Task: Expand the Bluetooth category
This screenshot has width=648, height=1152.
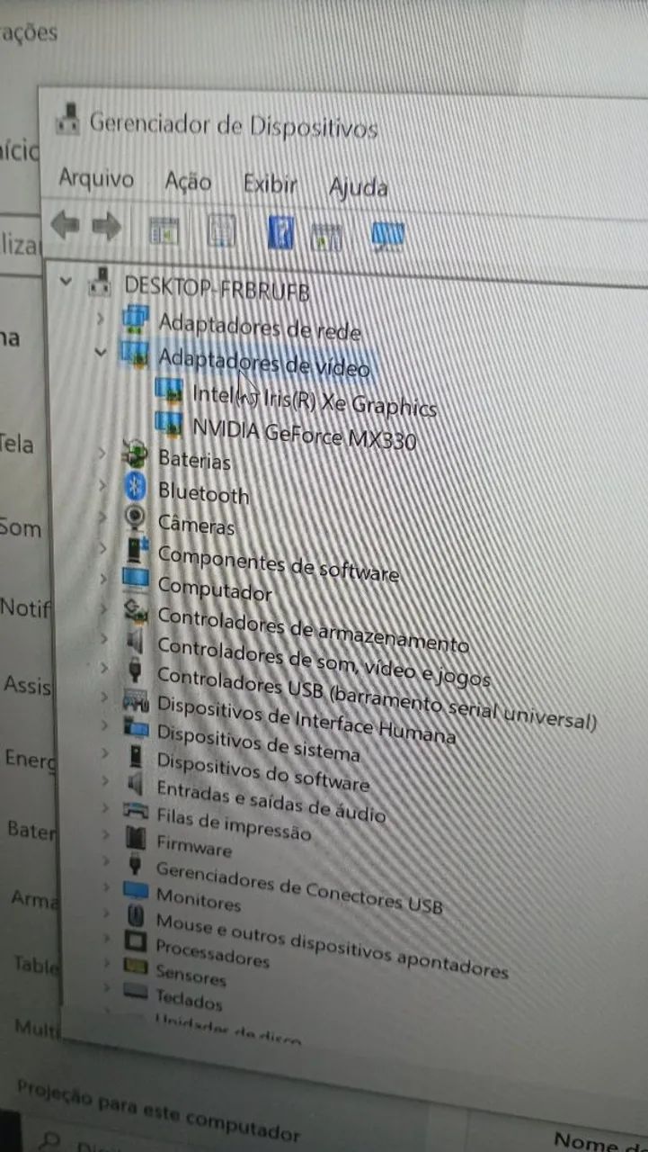Action: click(102, 484)
